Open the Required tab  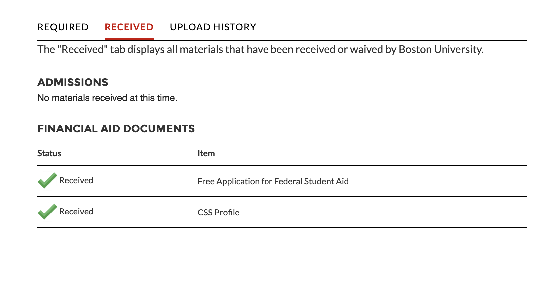[63, 27]
